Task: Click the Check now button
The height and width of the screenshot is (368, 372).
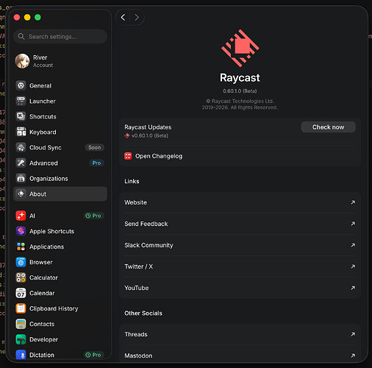Action: pyautogui.click(x=328, y=127)
